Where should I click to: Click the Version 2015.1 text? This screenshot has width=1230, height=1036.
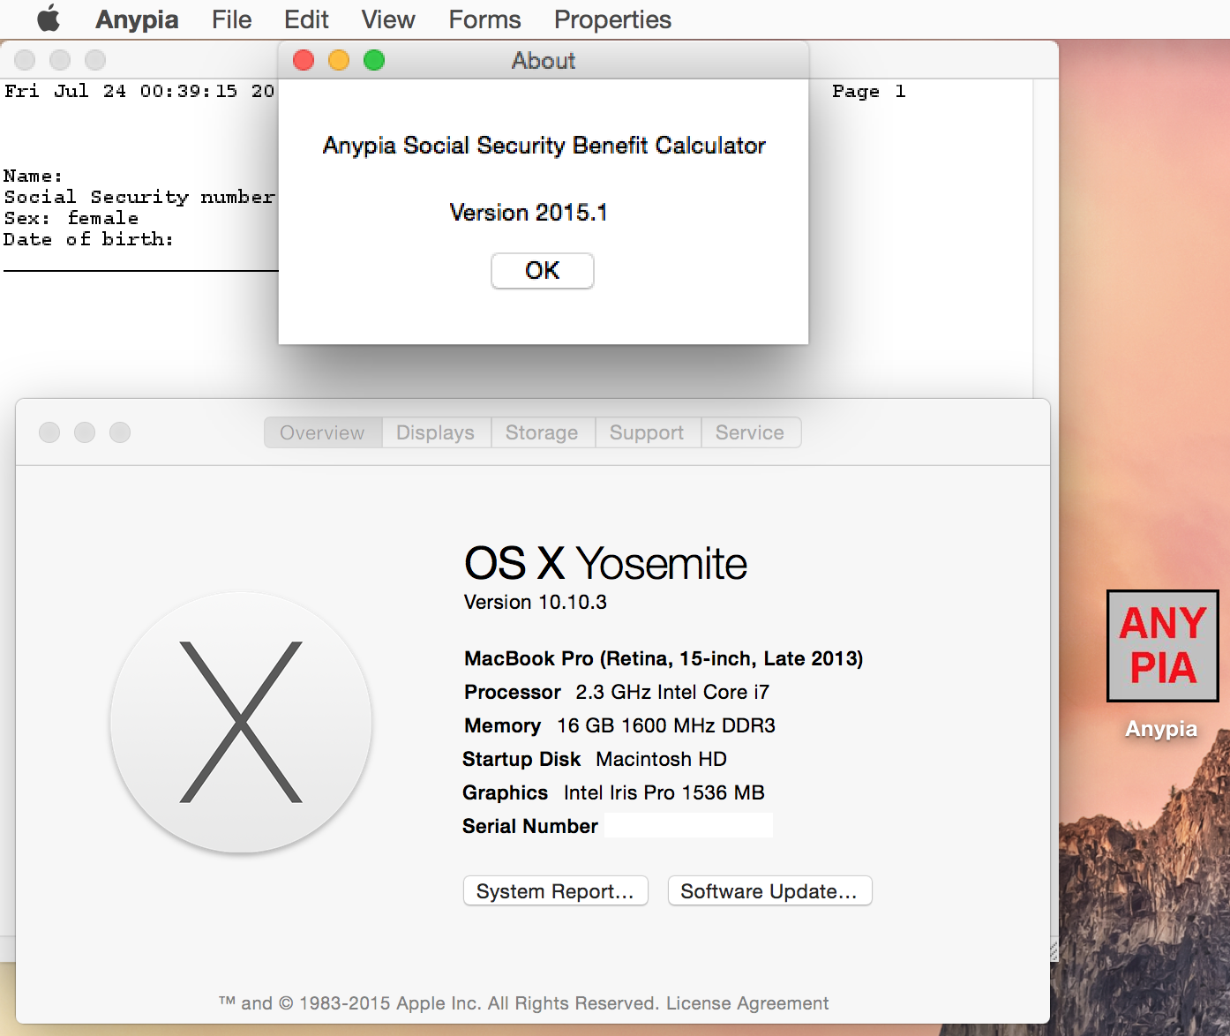coord(529,212)
